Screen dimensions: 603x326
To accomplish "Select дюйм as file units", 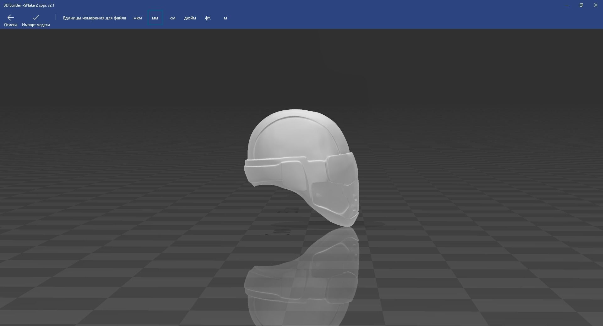I will 190,18.
